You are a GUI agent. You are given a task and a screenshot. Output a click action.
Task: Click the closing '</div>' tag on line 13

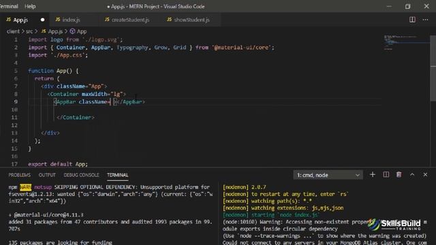[x=50, y=133]
